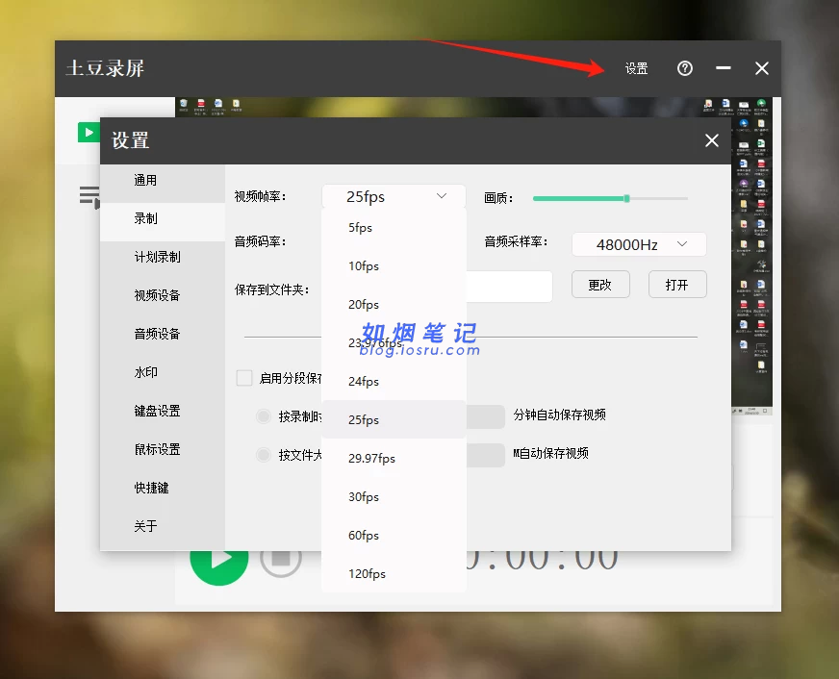Image resolution: width=839 pixels, height=679 pixels.
Task: Click the 画质 slider track right end
Action: [x=685, y=198]
